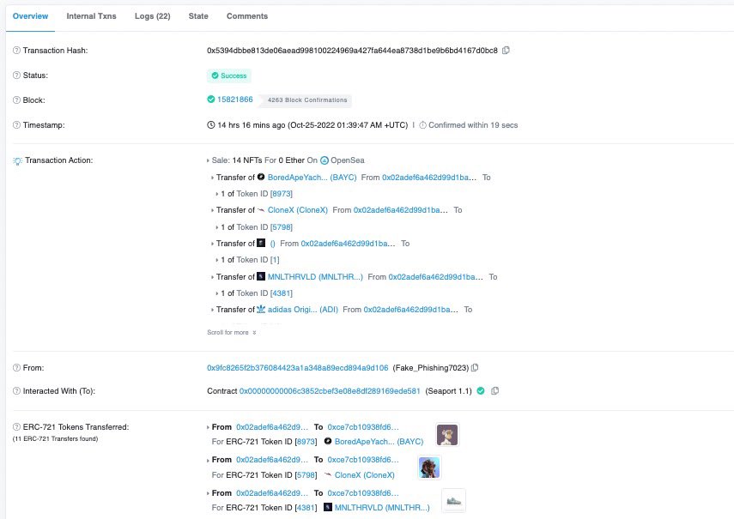
Task: Open Token ID [8973] in Transaction Action
Action: click(x=282, y=194)
